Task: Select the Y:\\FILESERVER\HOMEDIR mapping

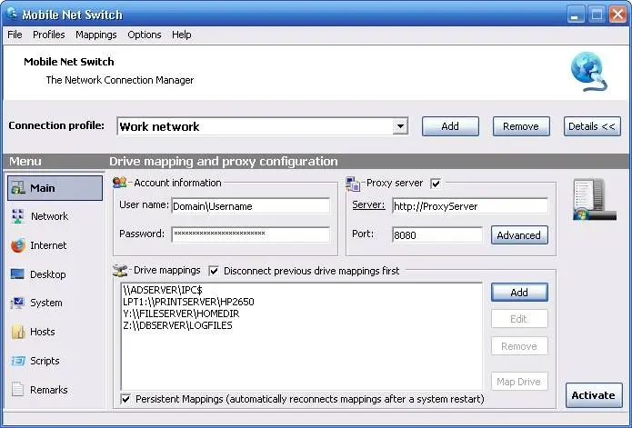Action: coord(181,314)
